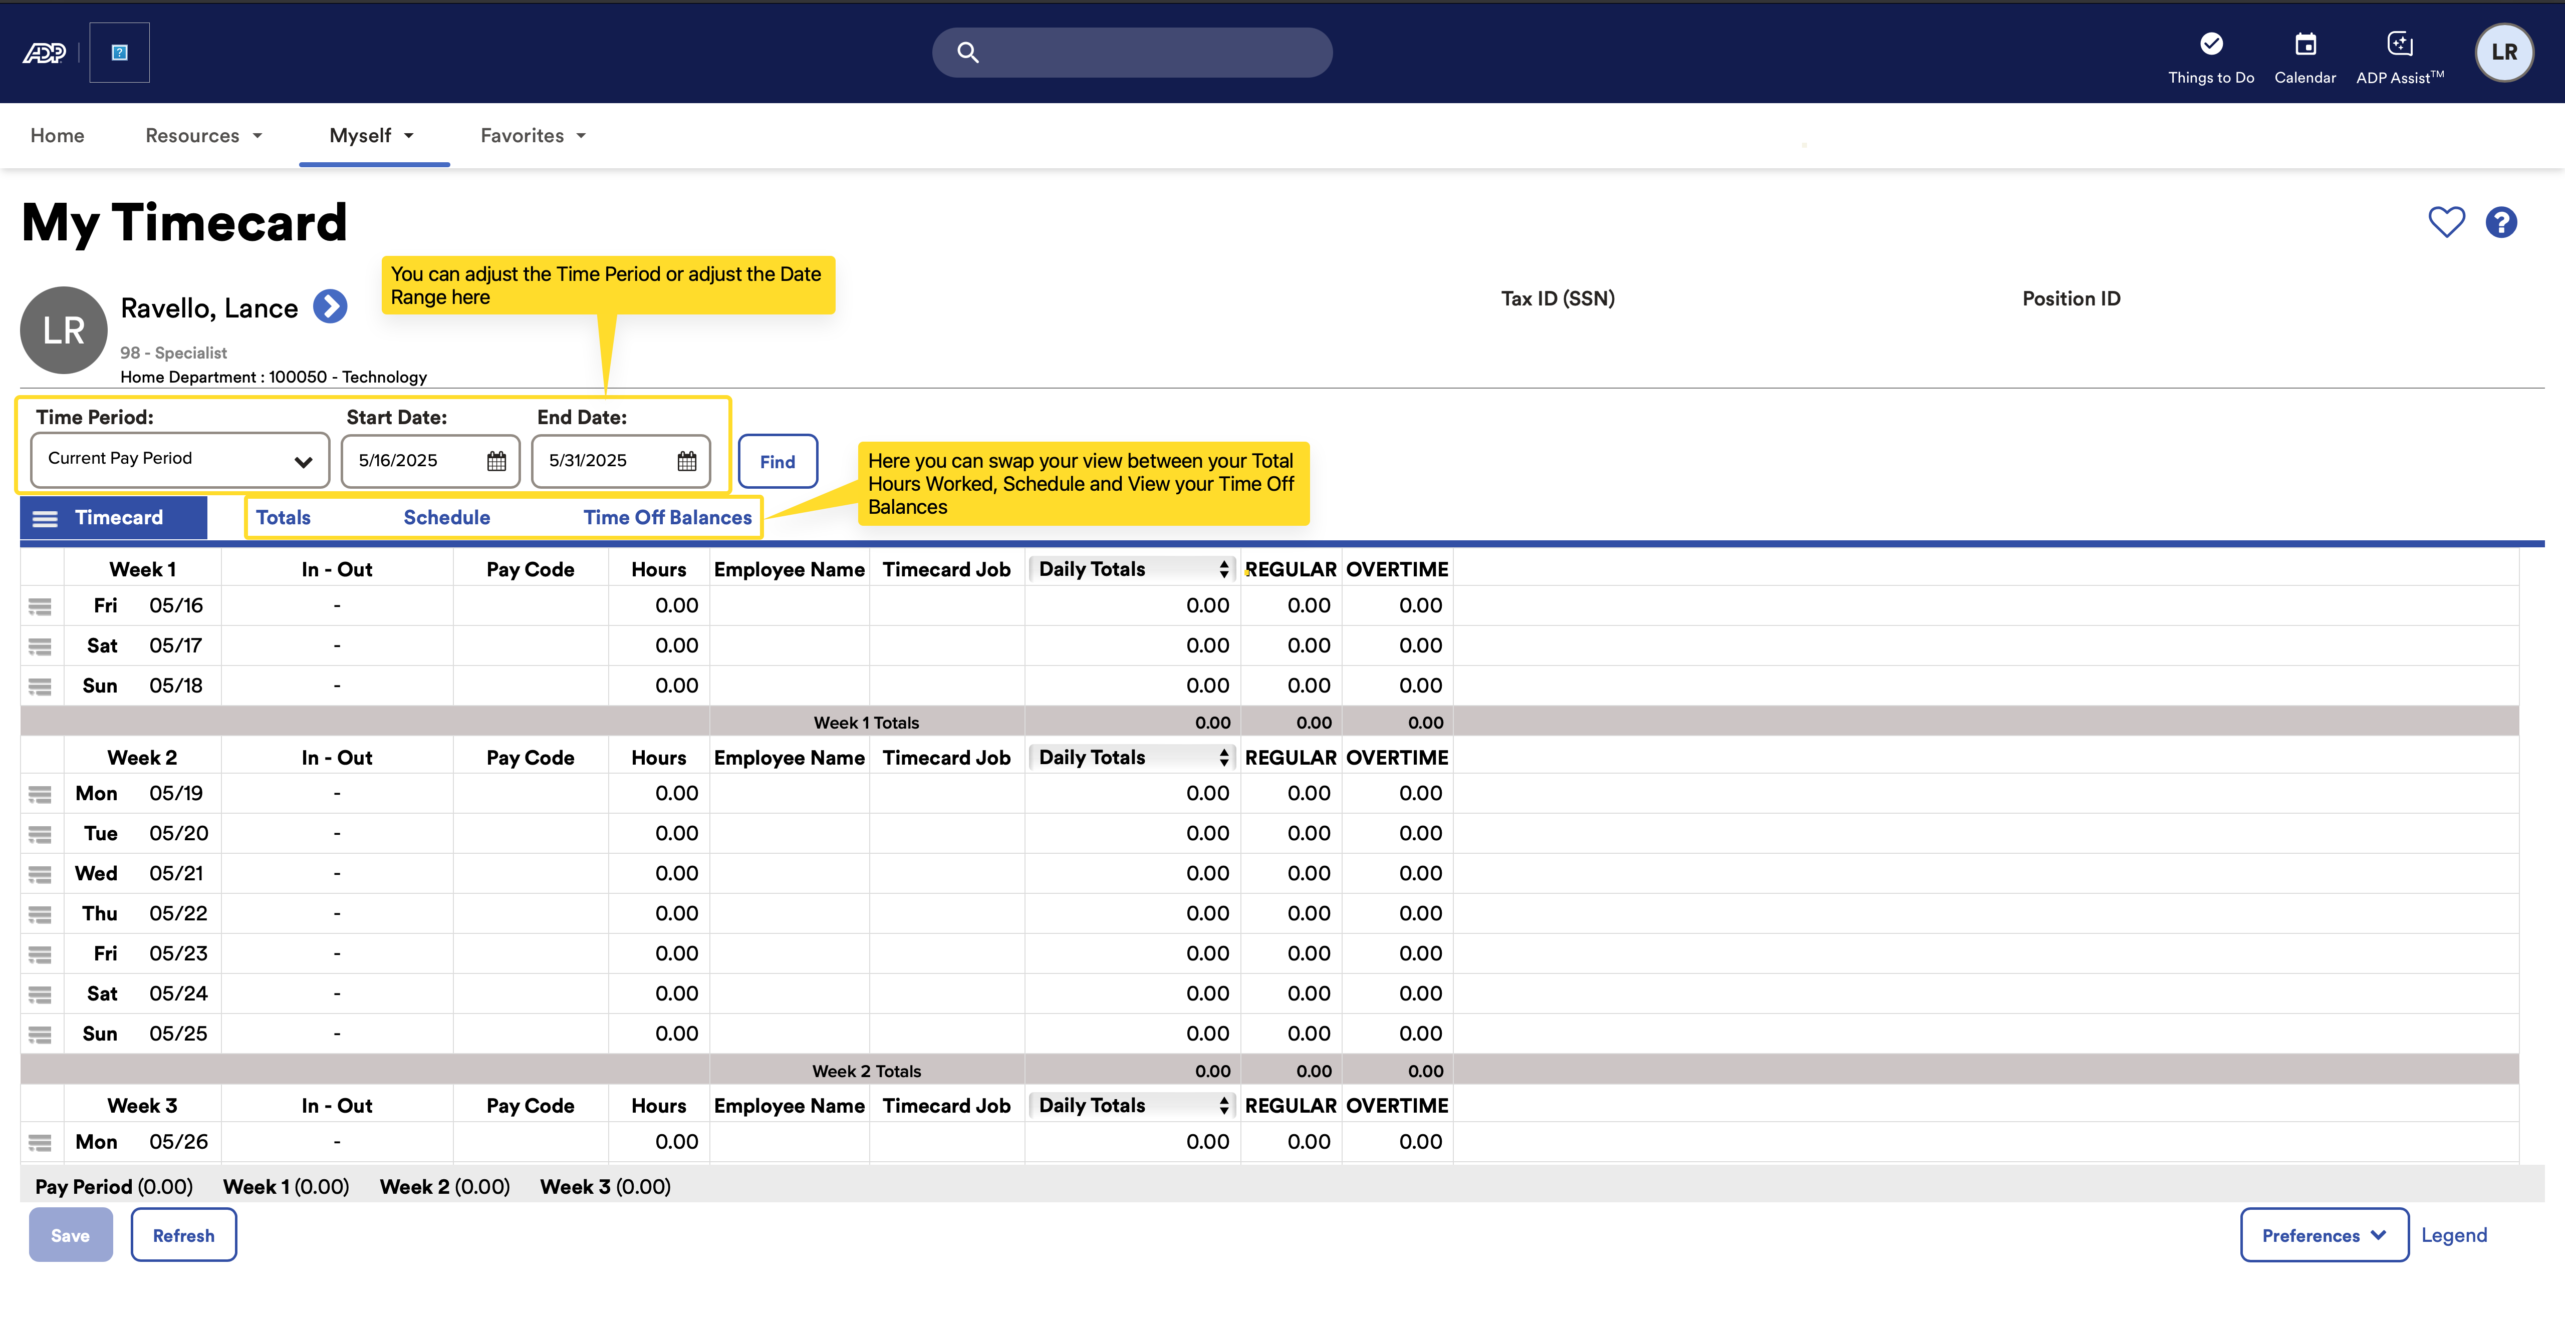The height and width of the screenshot is (1342, 2565).
Task: Expand the Time Period dropdown
Action: 180,460
